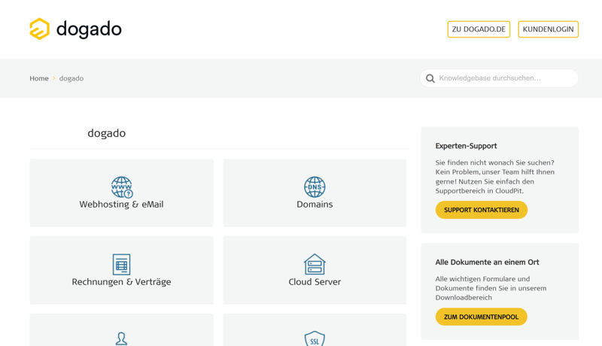
Task: Click the dogado breadcrumb entry
Action: coord(71,78)
